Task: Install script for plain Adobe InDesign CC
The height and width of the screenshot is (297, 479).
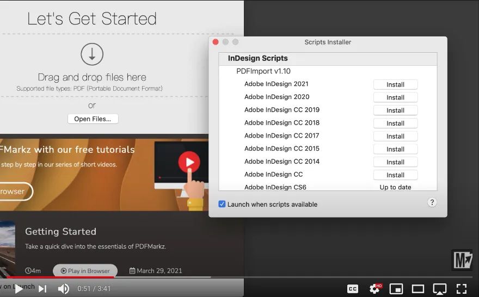Action: [x=395, y=175]
